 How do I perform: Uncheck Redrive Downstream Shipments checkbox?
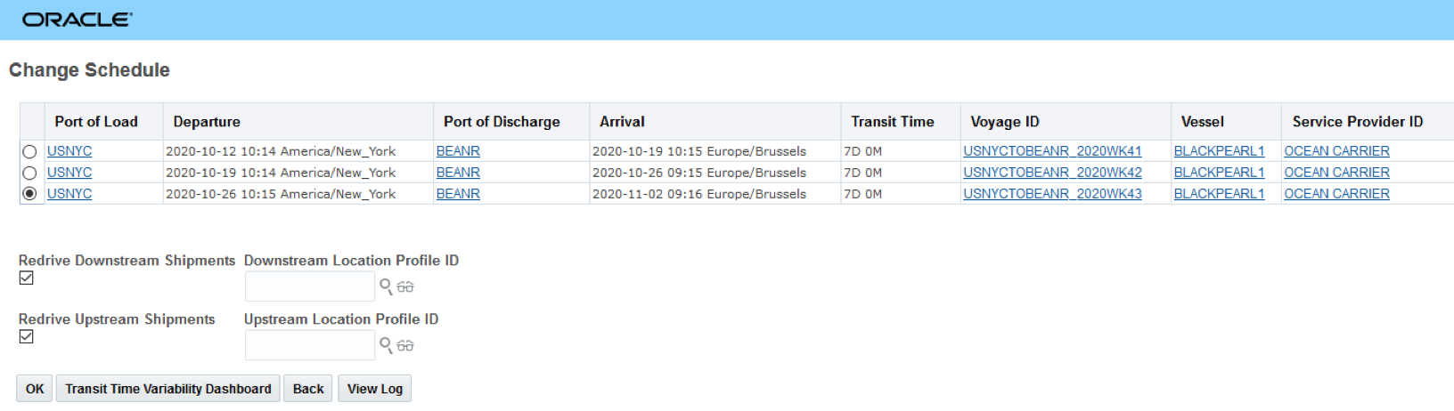pyautogui.click(x=27, y=278)
